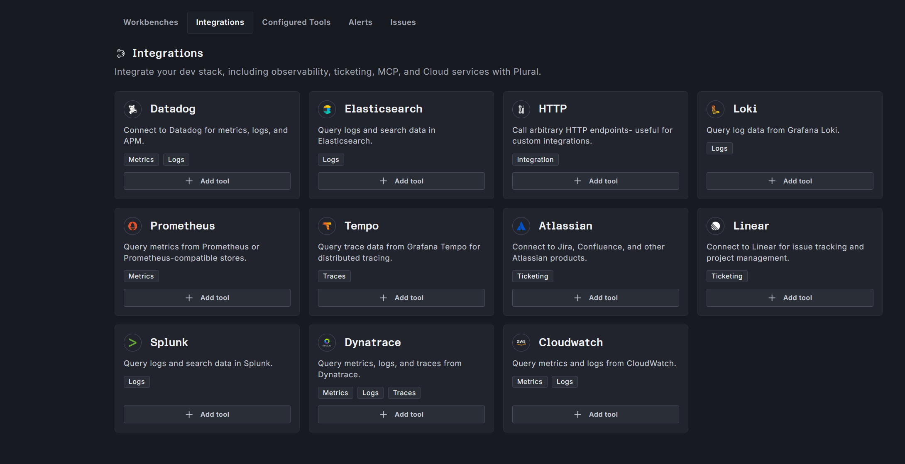Click the Atlassian logo icon
The width and height of the screenshot is (905, 464).
[x=521, y=226]
